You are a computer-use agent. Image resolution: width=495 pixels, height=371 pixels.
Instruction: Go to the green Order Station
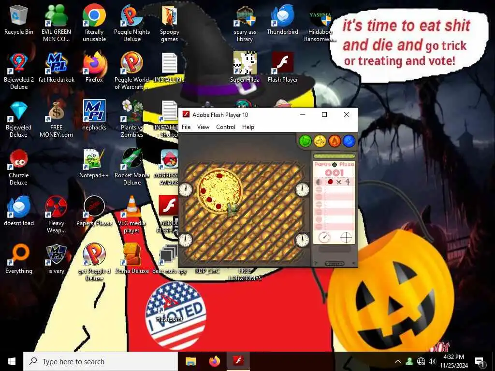[306, 141]
